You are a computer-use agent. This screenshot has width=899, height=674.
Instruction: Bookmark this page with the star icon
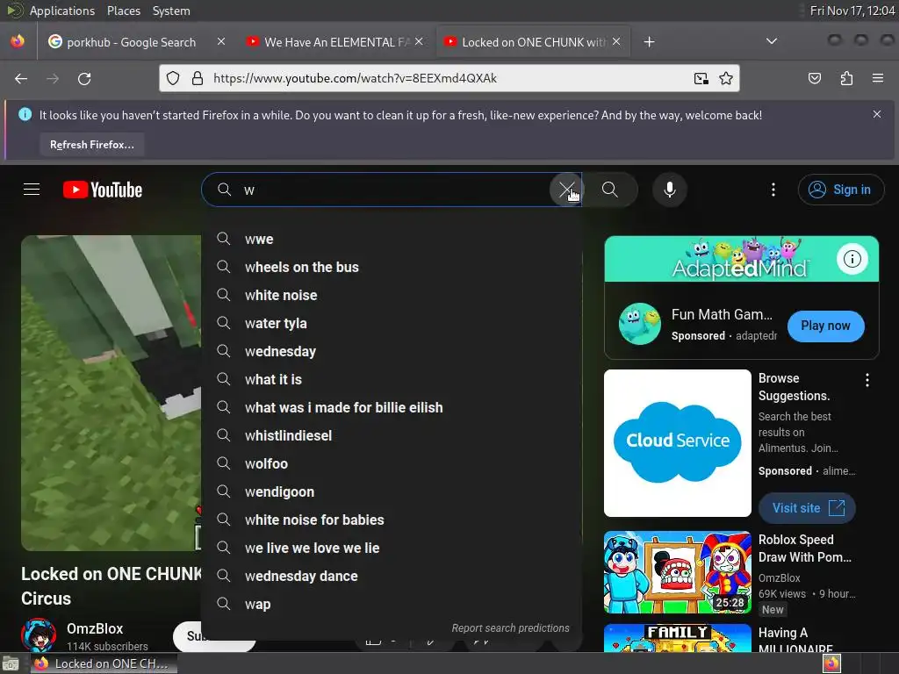[x=726, y=78]
